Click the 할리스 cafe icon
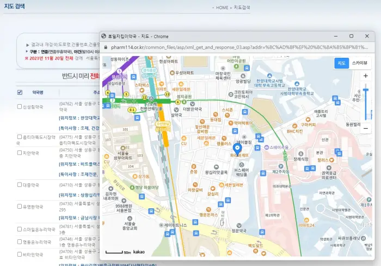 [x=331, y=160]
